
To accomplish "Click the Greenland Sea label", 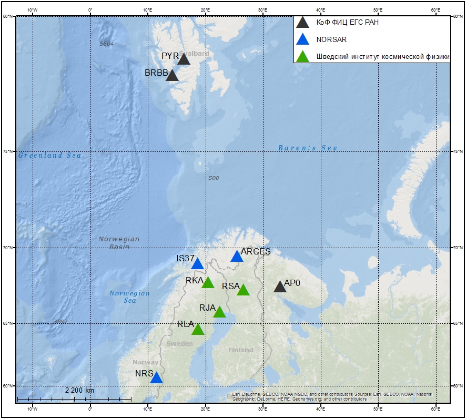I will click(50, 156).
